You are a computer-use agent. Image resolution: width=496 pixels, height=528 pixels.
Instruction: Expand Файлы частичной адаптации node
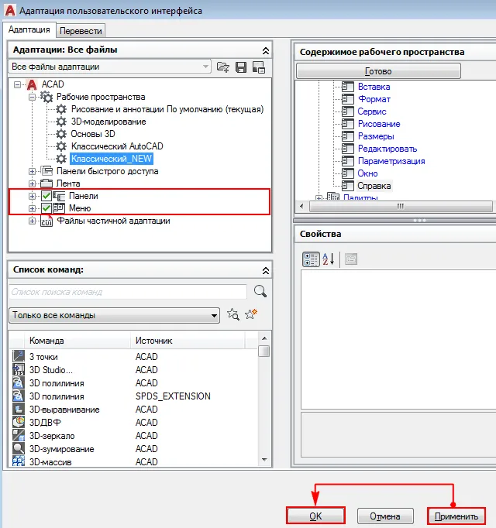[32, 221]
